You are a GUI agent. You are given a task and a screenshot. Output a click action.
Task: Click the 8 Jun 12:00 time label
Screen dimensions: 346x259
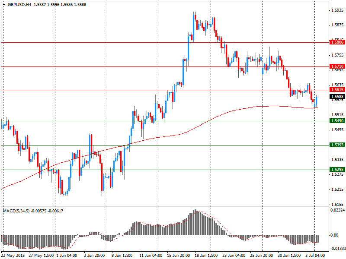click(122, 256)
